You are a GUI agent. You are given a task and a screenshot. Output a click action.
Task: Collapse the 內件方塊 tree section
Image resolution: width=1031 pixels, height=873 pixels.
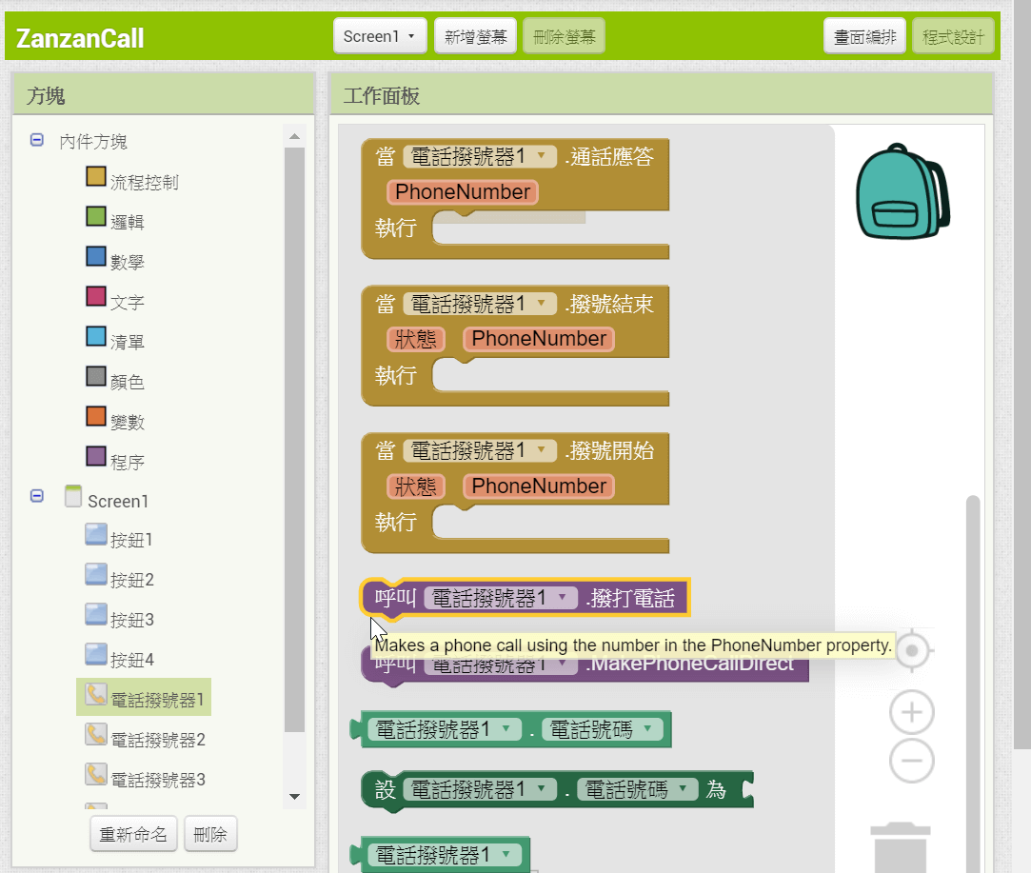point(37,140)
